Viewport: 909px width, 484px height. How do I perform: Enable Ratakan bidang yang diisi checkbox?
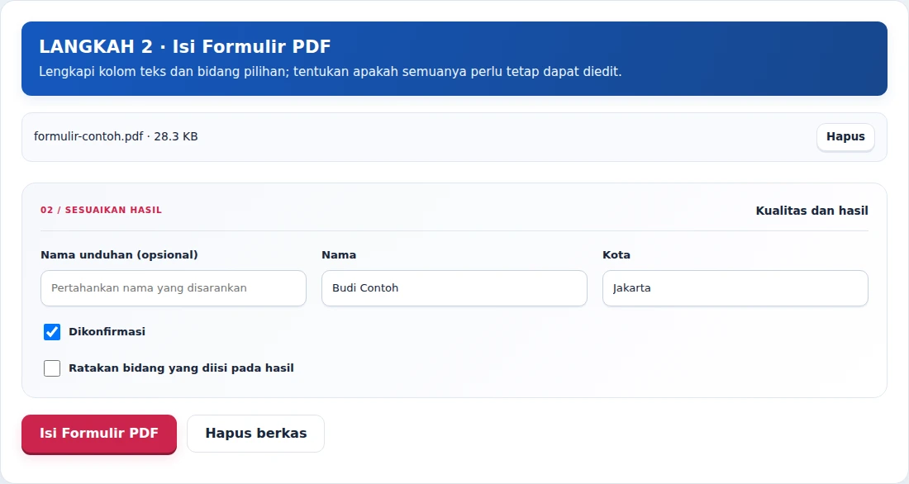tap(52, 368)
